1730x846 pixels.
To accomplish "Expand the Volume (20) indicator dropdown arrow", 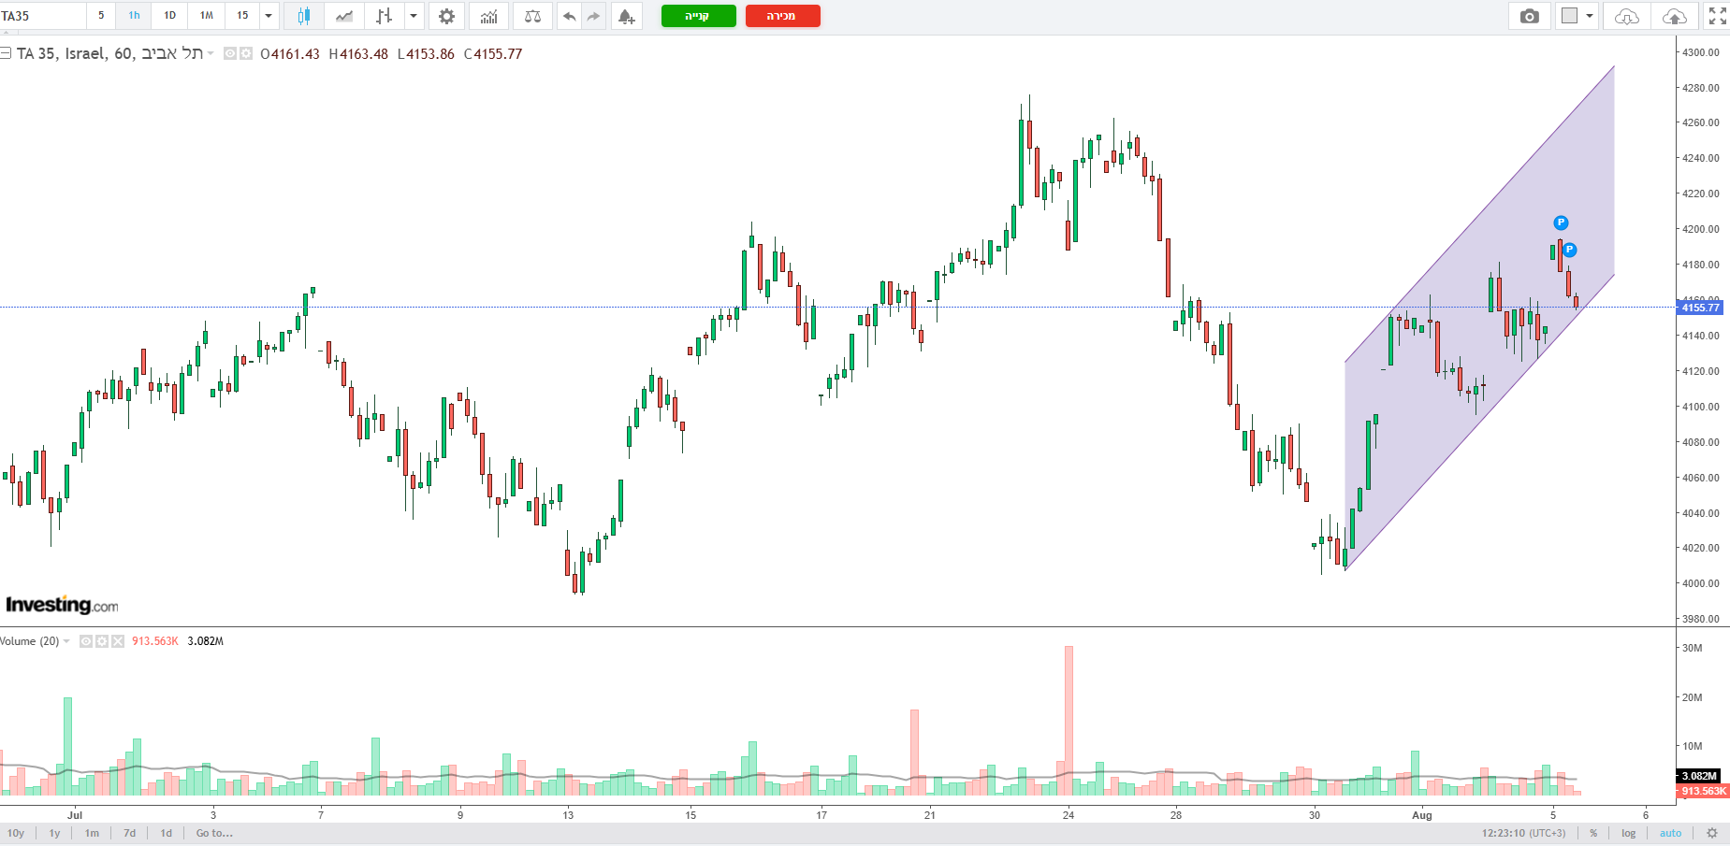I will pos(66,641).
